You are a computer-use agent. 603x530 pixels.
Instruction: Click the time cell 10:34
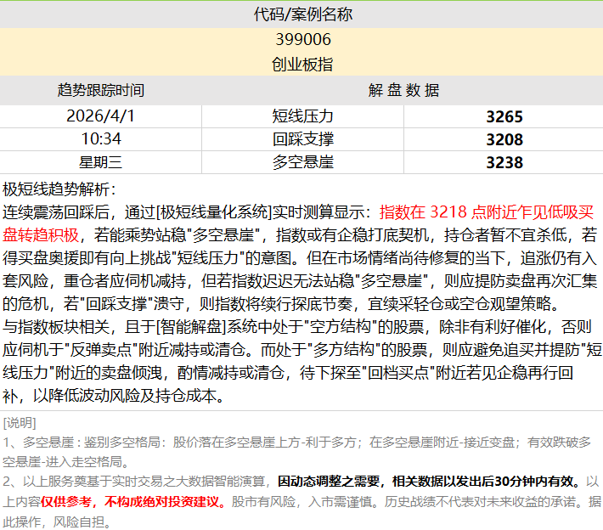(101, 138)
